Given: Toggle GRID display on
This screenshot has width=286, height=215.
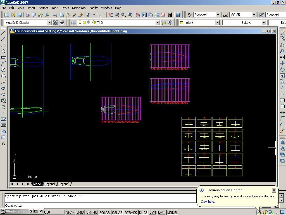Looking at the screenshot, I should pyautogui.click(x=80, y=212).
